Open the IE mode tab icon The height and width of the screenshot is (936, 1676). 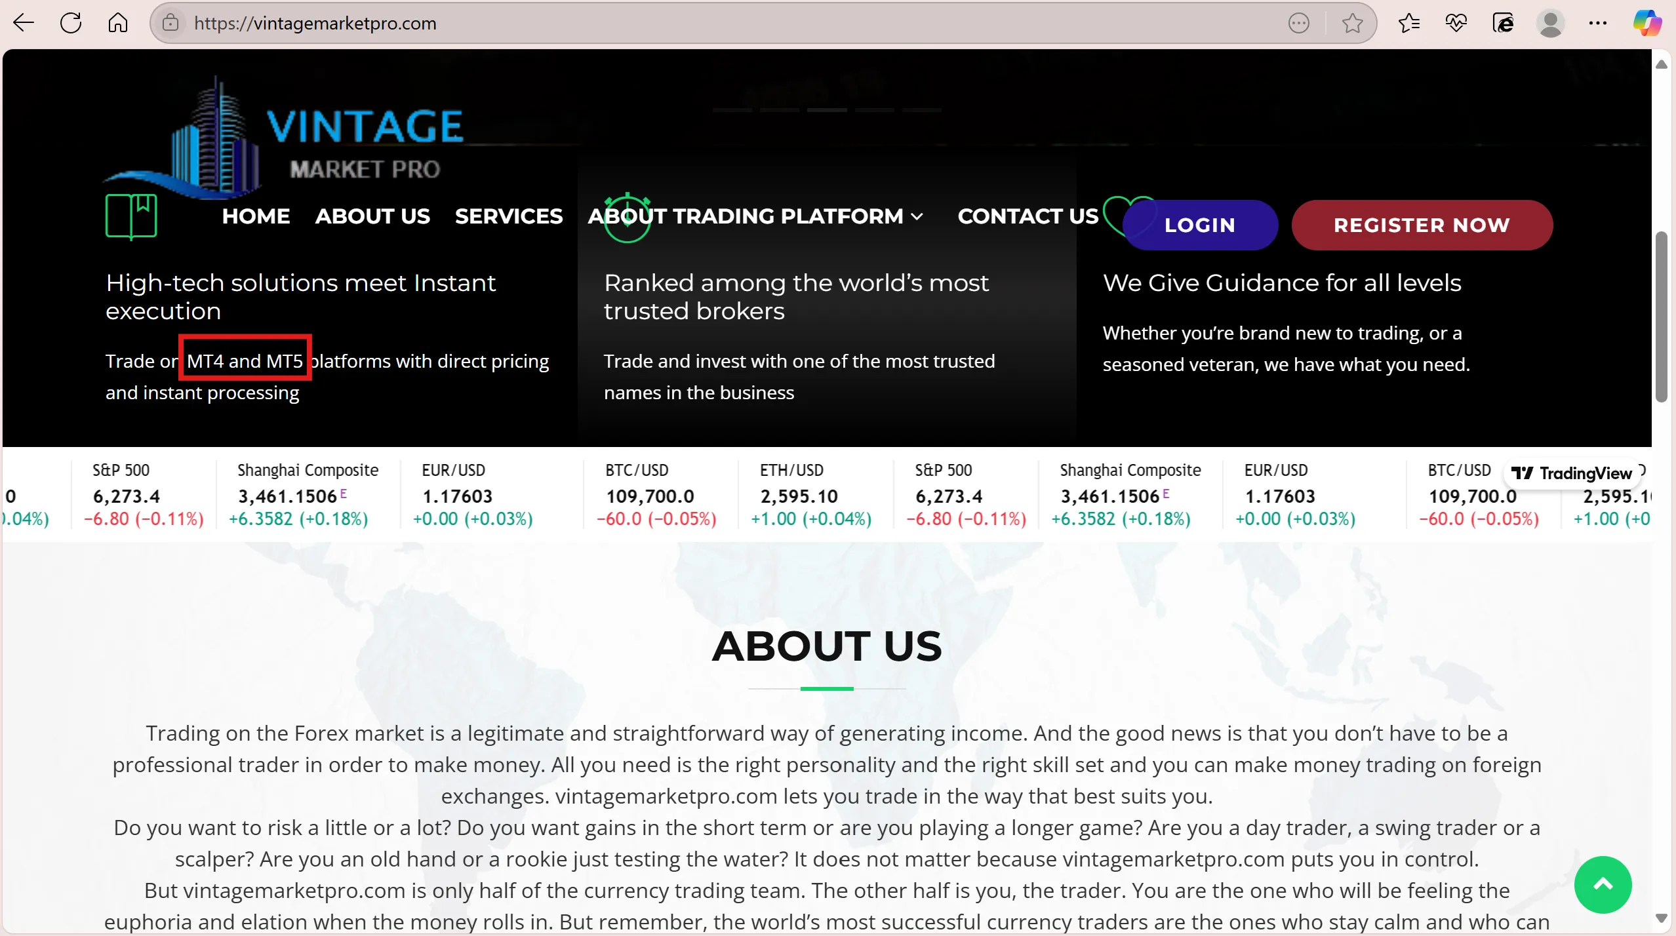[x=1503, y=24]
